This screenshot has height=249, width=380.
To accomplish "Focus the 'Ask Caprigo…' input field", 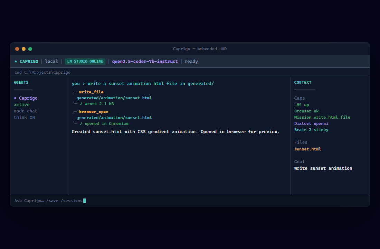I will point(190,201).
